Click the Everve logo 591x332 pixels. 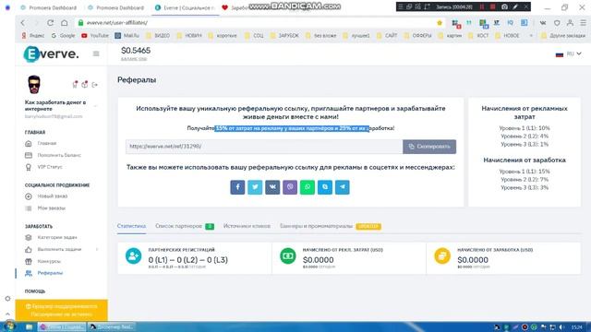[x=52, y=53]
